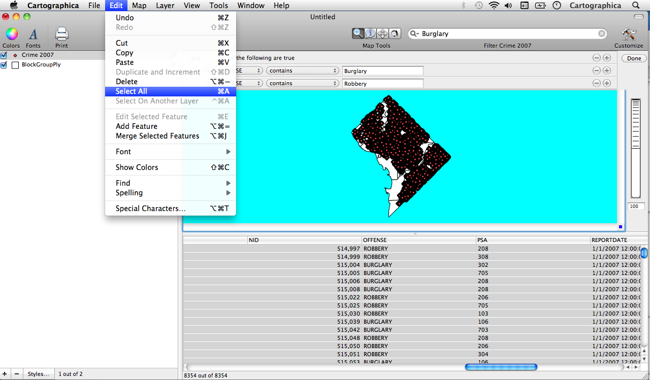The height and width of the screenshot is (380, 650).
Task: Add a filter rule after Robbery row
Action: tap(607, 83)
